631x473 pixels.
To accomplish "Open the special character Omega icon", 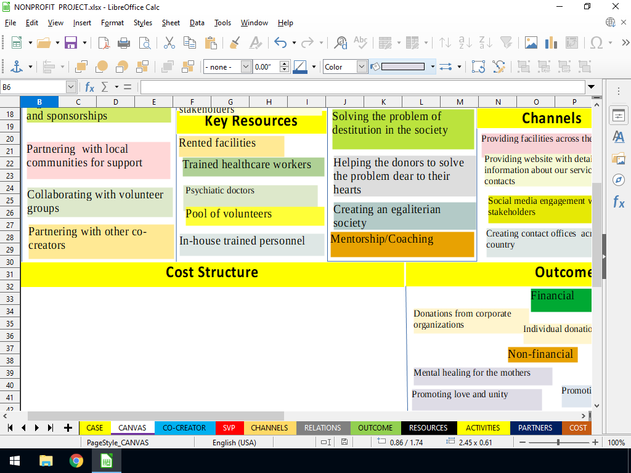I will point(596,42).
